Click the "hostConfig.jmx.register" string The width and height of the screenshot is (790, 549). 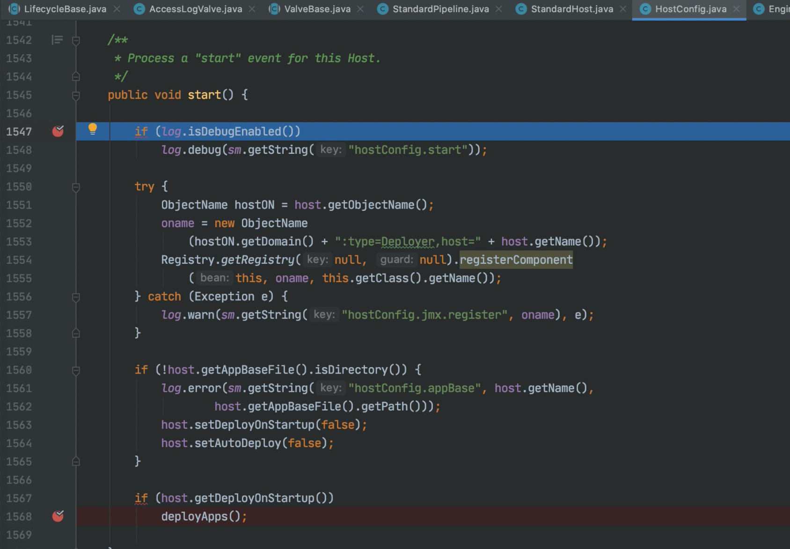(424, 315)
